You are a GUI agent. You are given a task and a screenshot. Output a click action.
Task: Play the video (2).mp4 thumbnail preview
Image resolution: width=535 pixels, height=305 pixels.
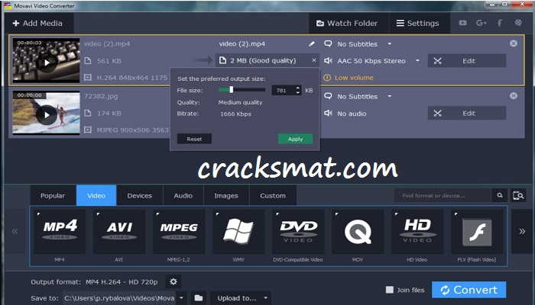point(47,63)
